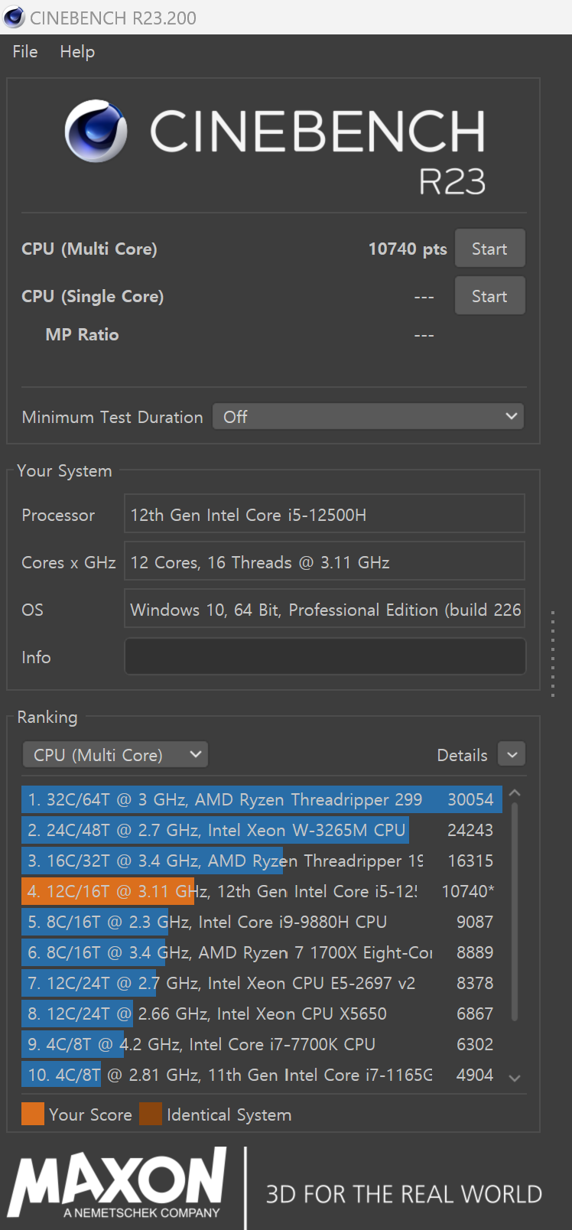Click the orange Your Score legend swatch
572x1230 pixels.
(33, 1114)
